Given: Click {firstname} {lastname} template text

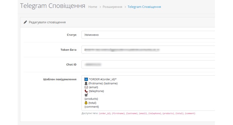Looking at the screenshot, I should click(x=103, y=83).
